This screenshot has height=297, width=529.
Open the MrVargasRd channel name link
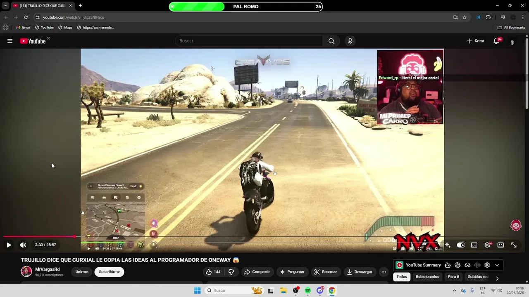(x=47, y=269)
